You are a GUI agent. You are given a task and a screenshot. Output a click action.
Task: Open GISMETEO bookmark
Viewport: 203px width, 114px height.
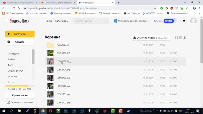pyautogui.click(x=153, y=13)
